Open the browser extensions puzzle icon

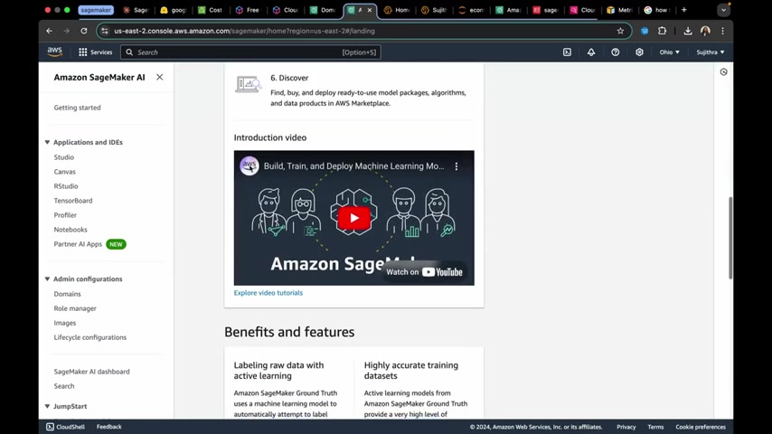[663, 31]
